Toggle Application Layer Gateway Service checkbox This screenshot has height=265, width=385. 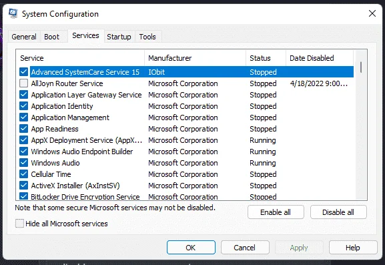pos(23,95)
